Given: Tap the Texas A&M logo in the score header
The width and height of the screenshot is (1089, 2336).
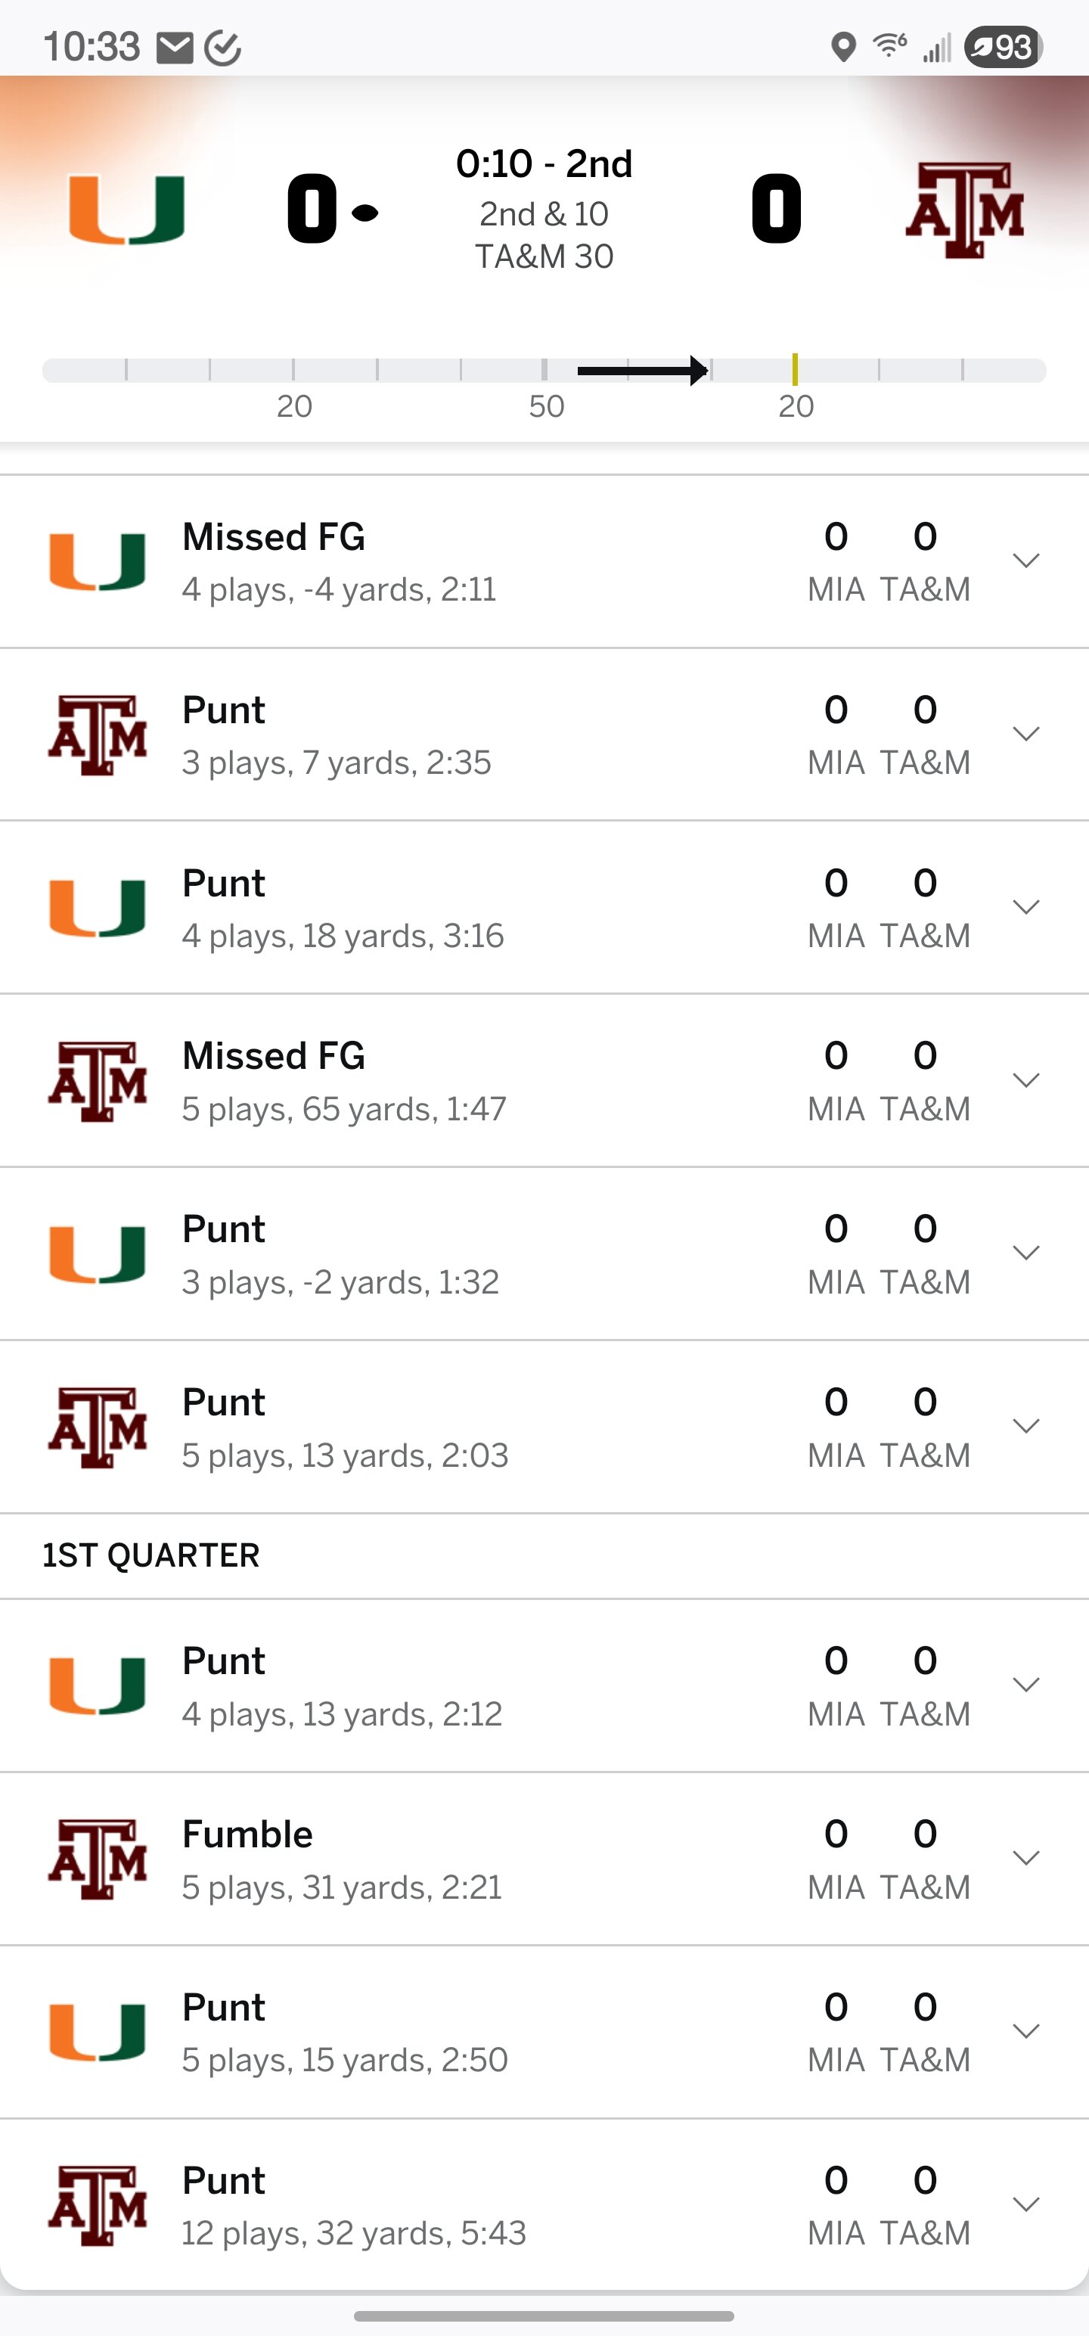Looking at the screenshot, I should [965, 210].
